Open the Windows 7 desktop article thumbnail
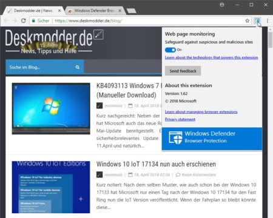 tap(51, 108)
